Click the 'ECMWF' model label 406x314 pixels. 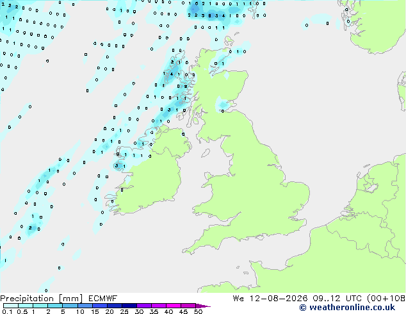(103, 298)
